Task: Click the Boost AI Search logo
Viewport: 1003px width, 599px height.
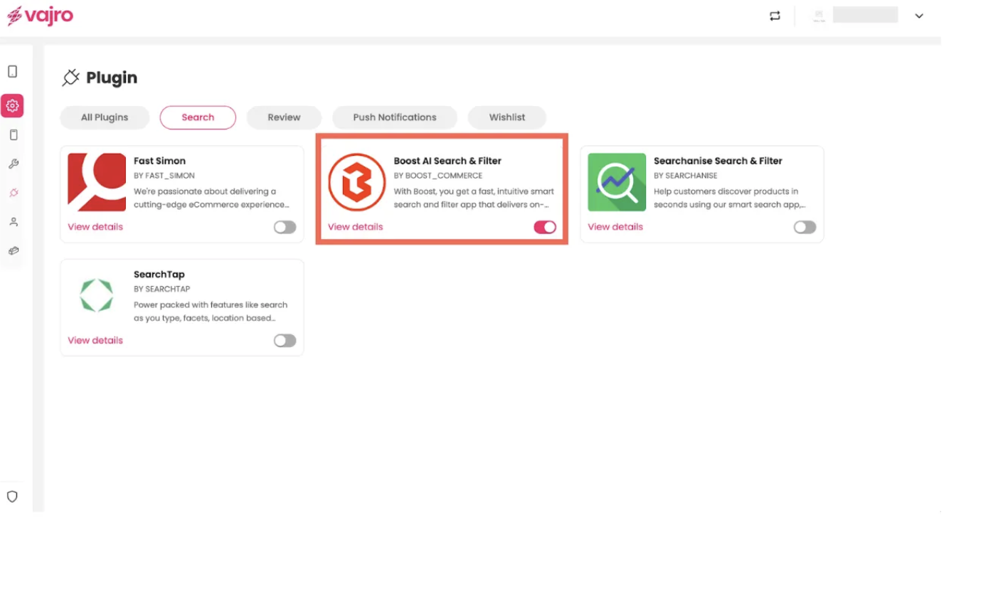Action: pyautogui.click(x=357, y=182)
